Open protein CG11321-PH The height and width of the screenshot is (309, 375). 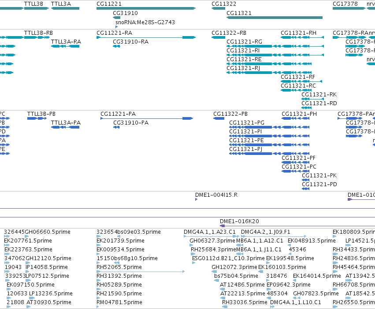pyautogui.click(x=299, y=114)
